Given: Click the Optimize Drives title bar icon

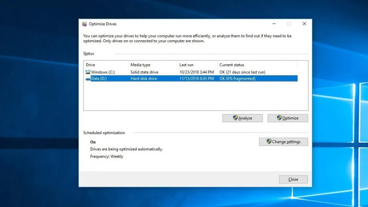Looking at the screenshot, I should point(85,24).
